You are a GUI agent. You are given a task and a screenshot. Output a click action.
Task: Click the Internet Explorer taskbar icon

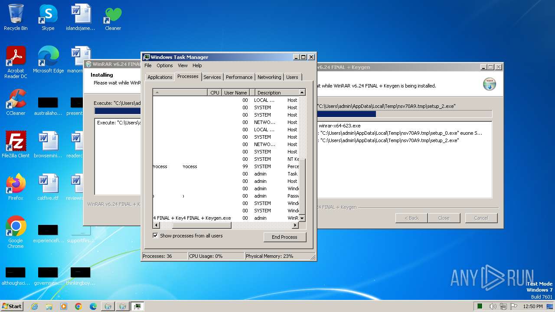pyautogui.click(x=34, y=306)
